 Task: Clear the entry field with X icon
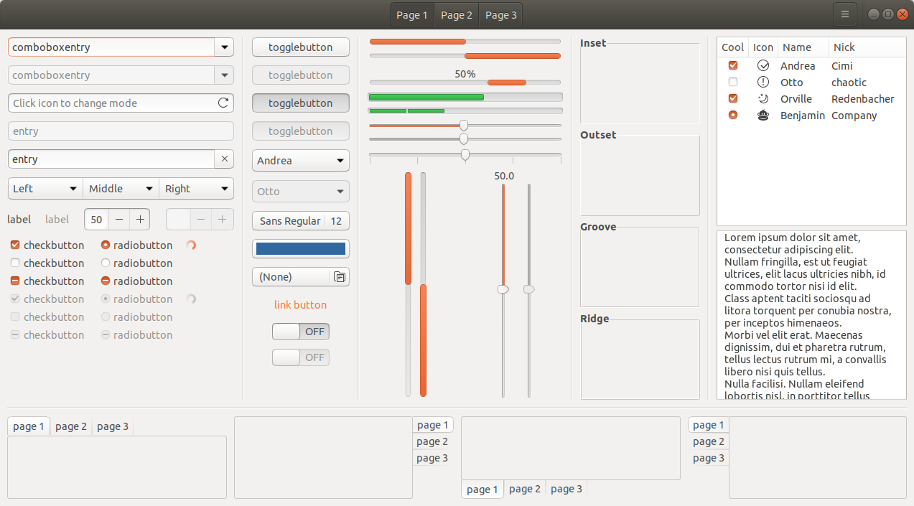click(224, 159)
